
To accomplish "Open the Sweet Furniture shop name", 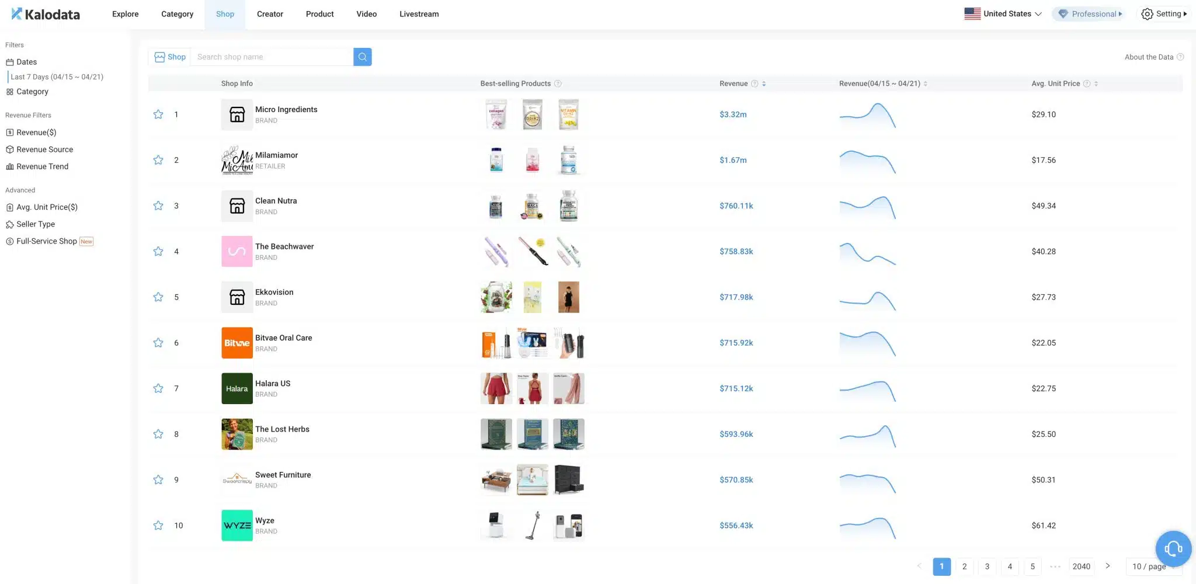I will click(283, 475).
